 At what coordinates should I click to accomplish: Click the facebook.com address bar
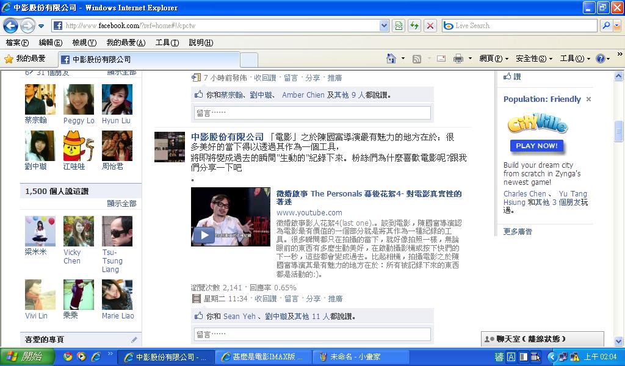216,26
